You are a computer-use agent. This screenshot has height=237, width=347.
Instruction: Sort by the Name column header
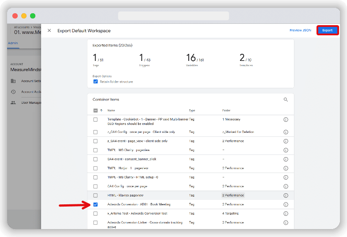(111, 110)
